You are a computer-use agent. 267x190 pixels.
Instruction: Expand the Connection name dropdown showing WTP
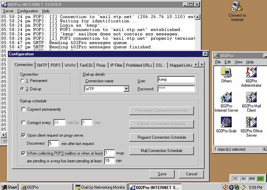pos(126,89)
